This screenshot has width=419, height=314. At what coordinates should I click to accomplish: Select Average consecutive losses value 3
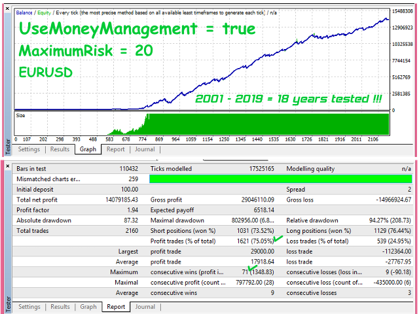click(x=409, y=293)
